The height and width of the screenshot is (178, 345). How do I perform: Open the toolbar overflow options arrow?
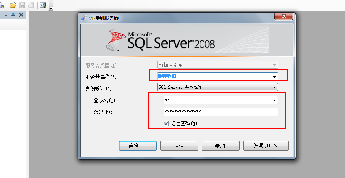pos(51,8)
